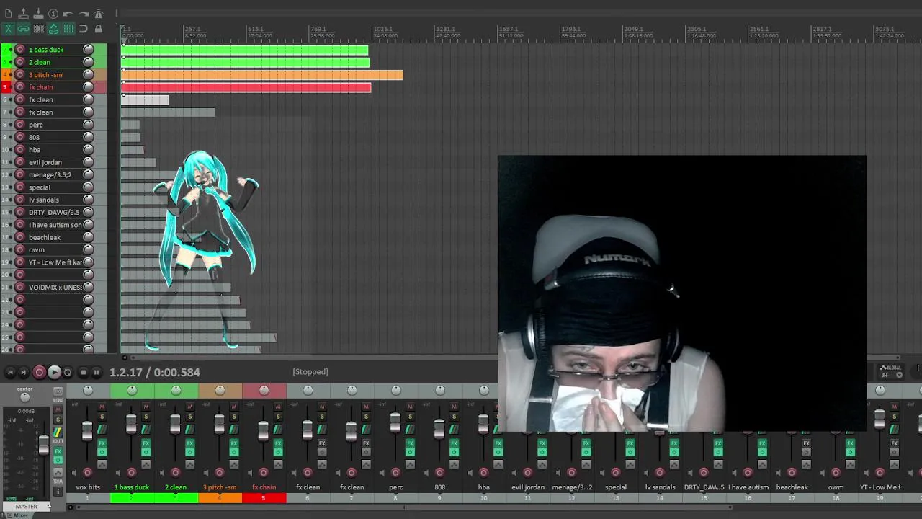Select the beachleak track in track list
This screenshot has width=922, height=519.
(x=45, y=237)
